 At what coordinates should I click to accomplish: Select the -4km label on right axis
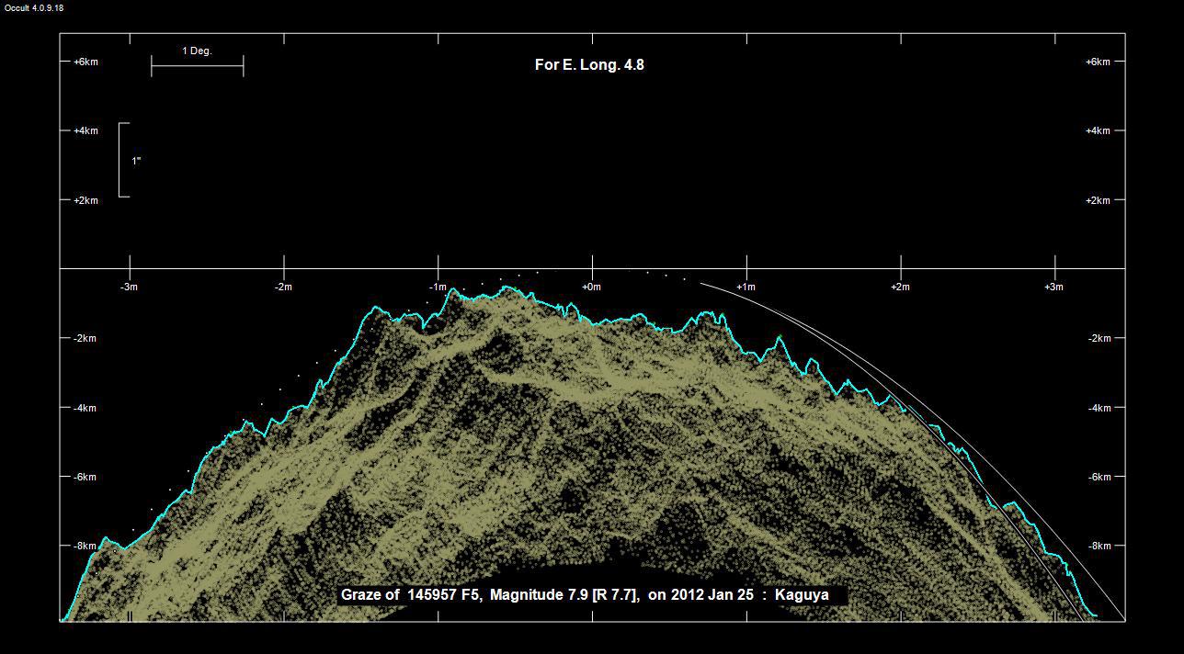[1099, 408]
